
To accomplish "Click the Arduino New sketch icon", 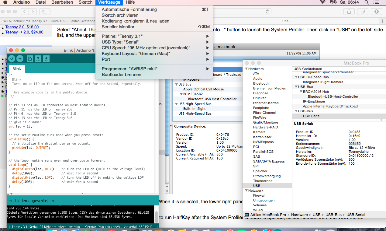I will pyautogui.click(x=30, y=58).
